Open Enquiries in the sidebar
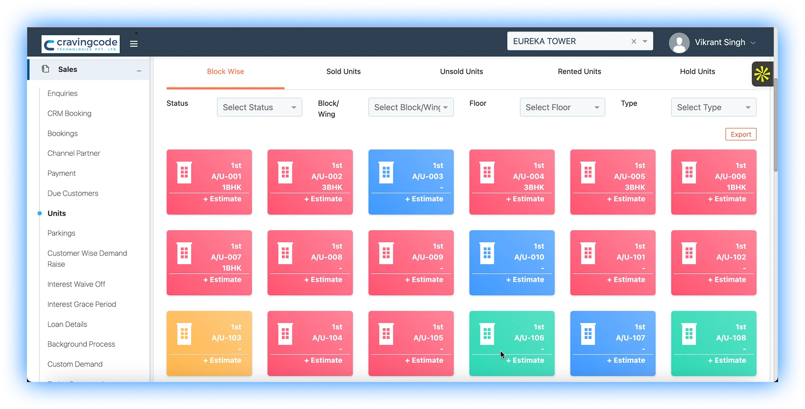Screen dimensions: 805x409 click(63, 93)
